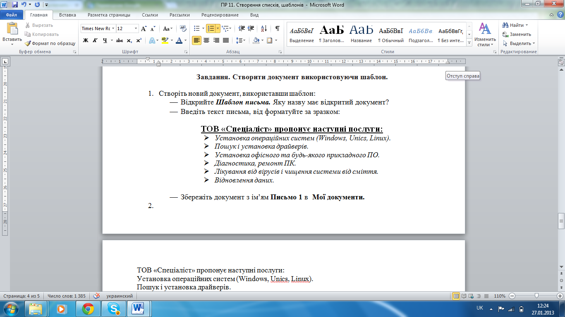
Task: Switch to the Insert (Вставка) tab
Action: pyautogui.click(x=67, y=15)
